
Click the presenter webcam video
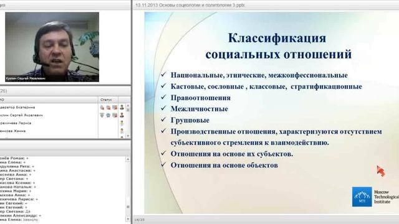pyautogui.click(x=52, y=47)
